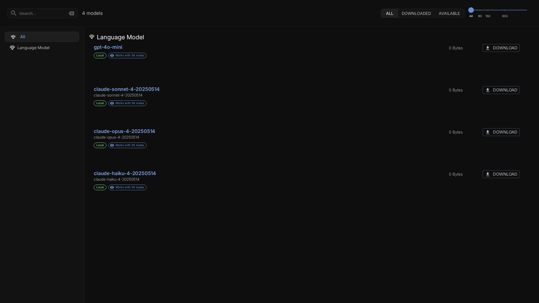Switch filter to AVAILABLE models
The height and width of the screenshot is (303, 539).
tap(449, 13)
